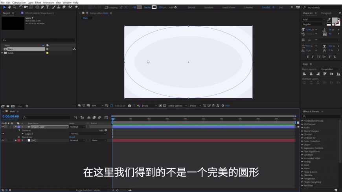This screenshot has height=192, width=342.
Task: Open Align Layers to Composition dropdown
Action: click(x=330, y=69)
